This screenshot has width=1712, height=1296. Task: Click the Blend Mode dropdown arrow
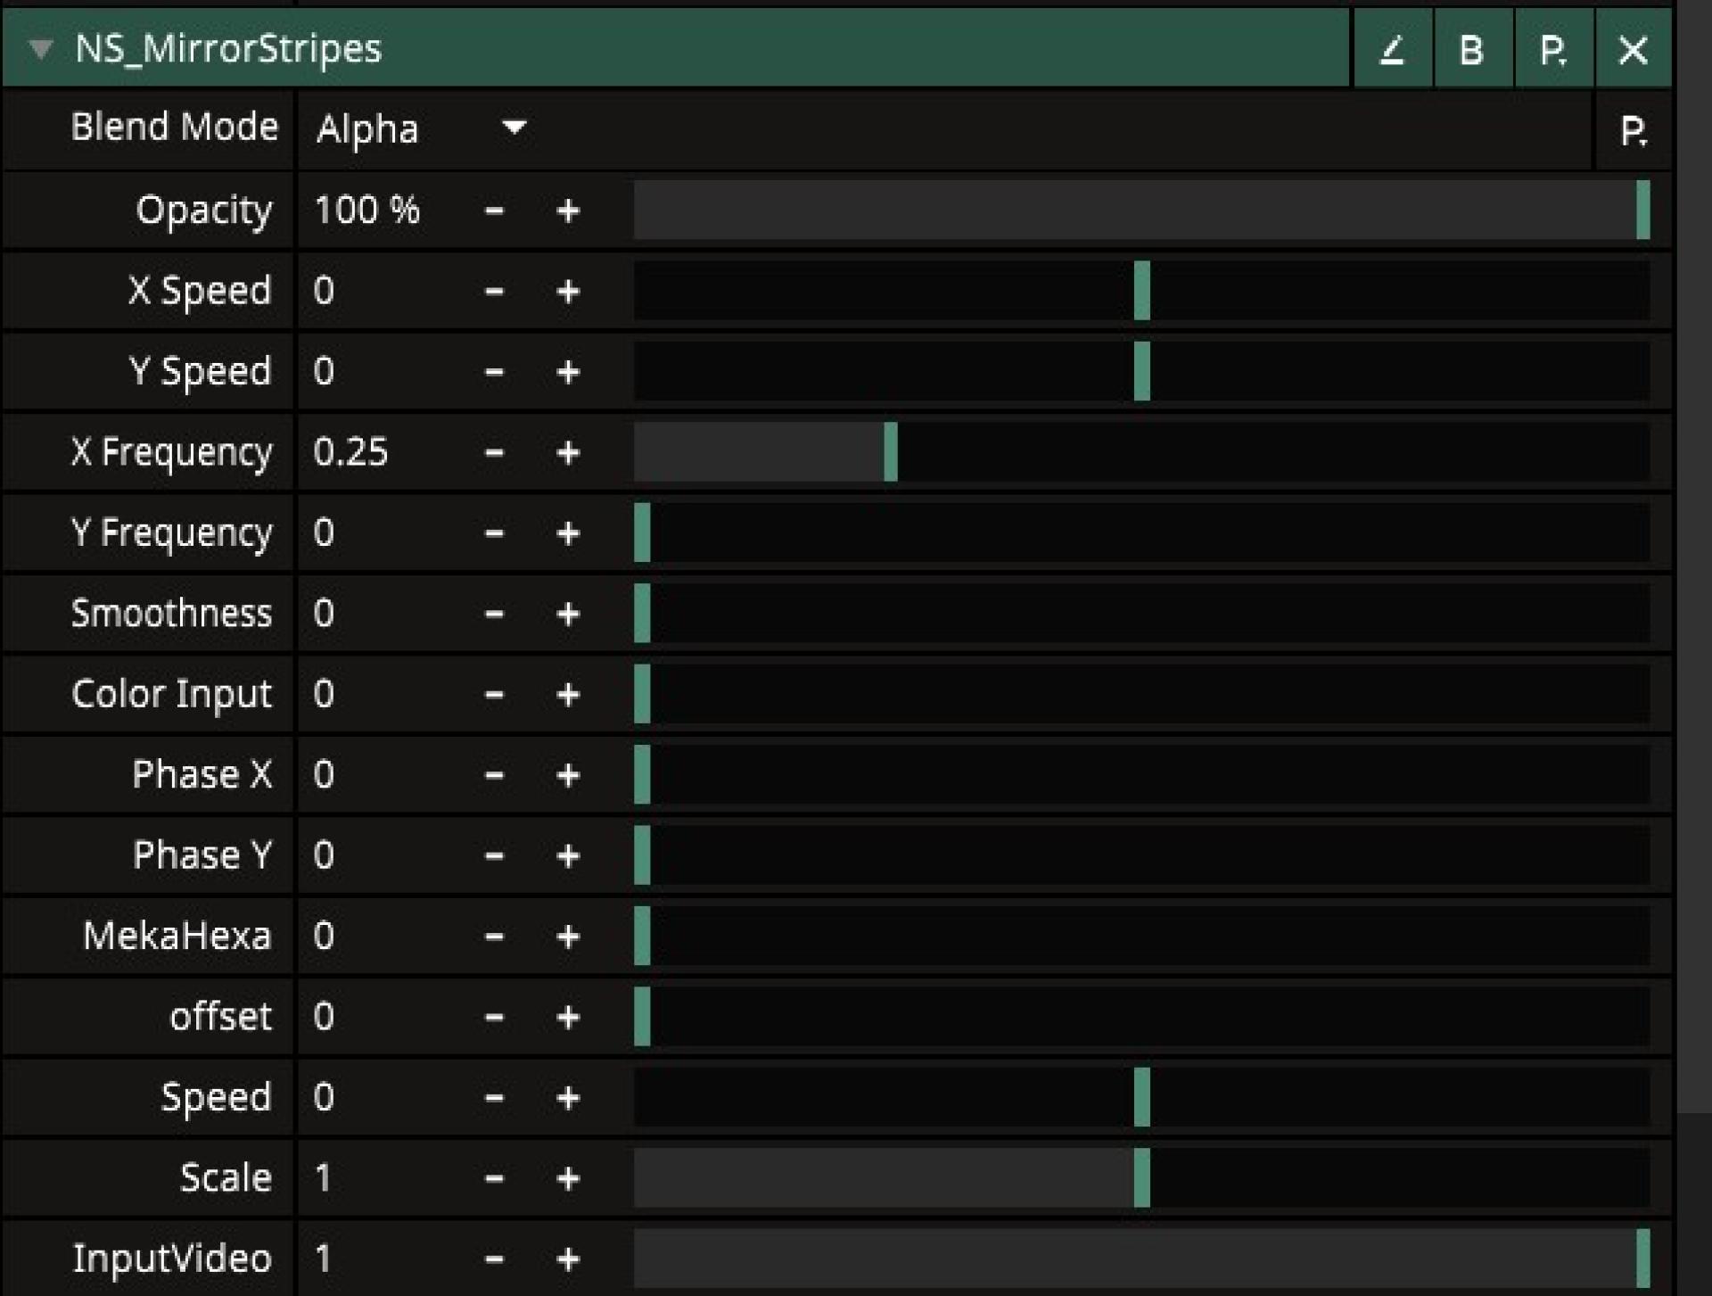(514, 128)
